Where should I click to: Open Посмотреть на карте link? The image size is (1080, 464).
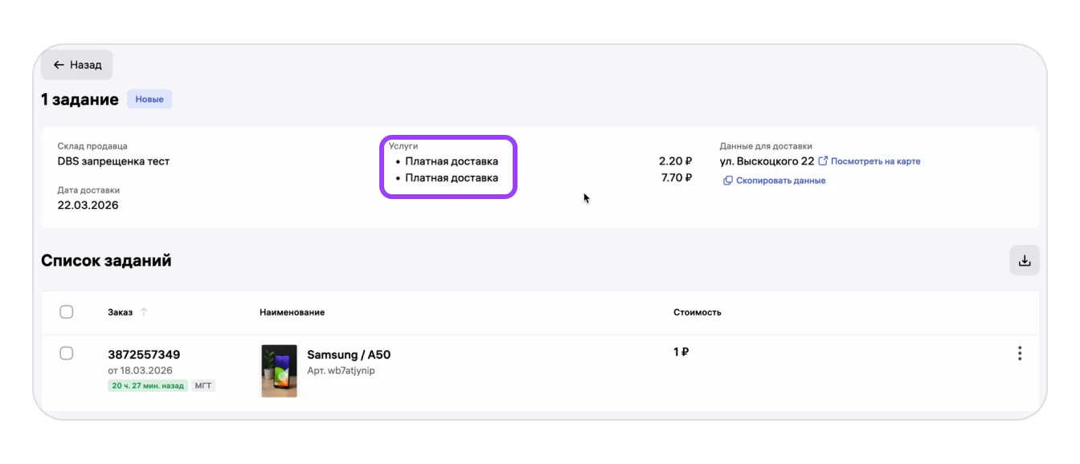click(x=876, y=161)
